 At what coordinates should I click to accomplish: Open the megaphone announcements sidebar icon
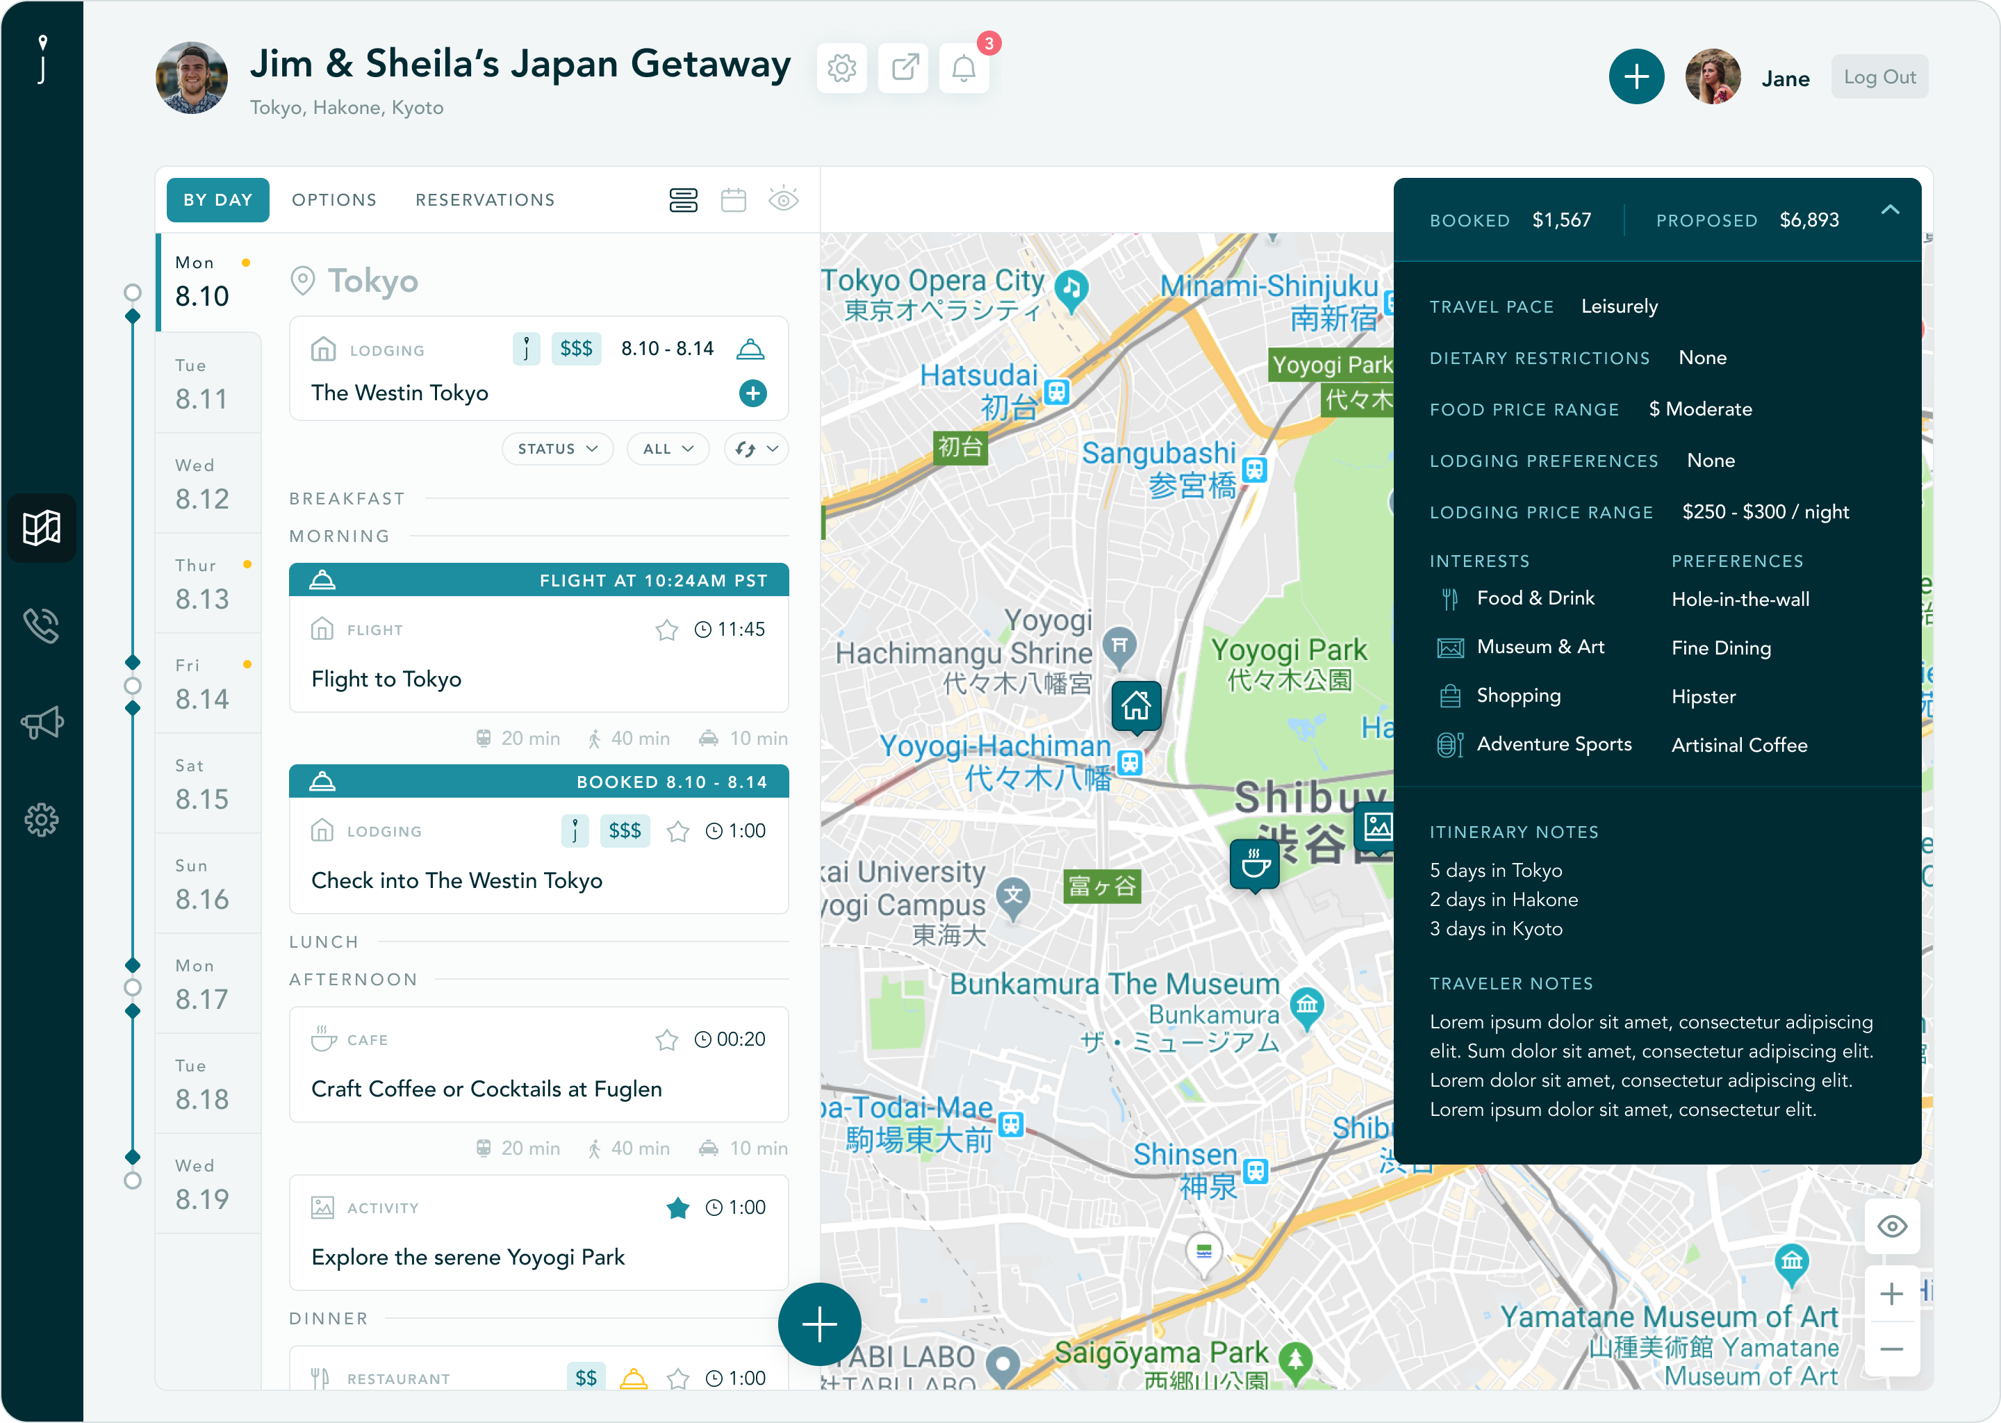41,723
